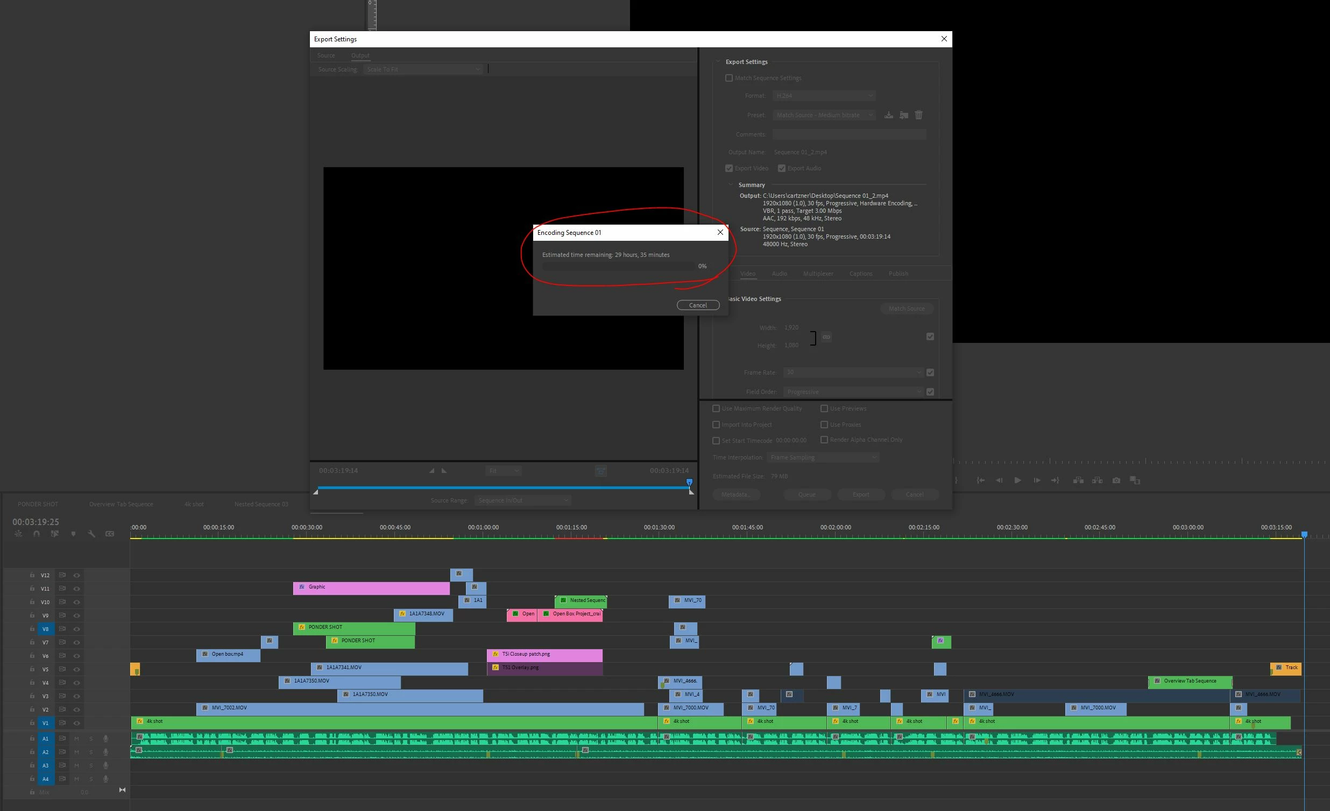This screenshot has width=1330, height=811.
Task: Open the Time Interpolation dropdown
Action: [823, 458]
